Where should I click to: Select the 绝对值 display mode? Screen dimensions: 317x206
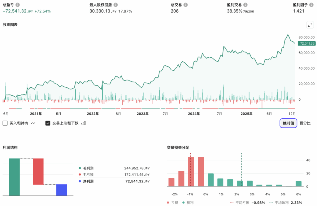[288, 123]
